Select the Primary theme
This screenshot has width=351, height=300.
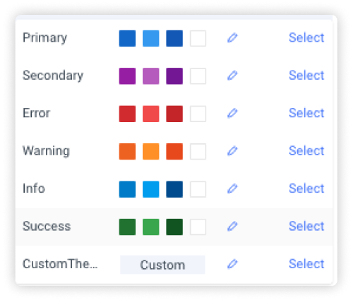click(307, 37)
